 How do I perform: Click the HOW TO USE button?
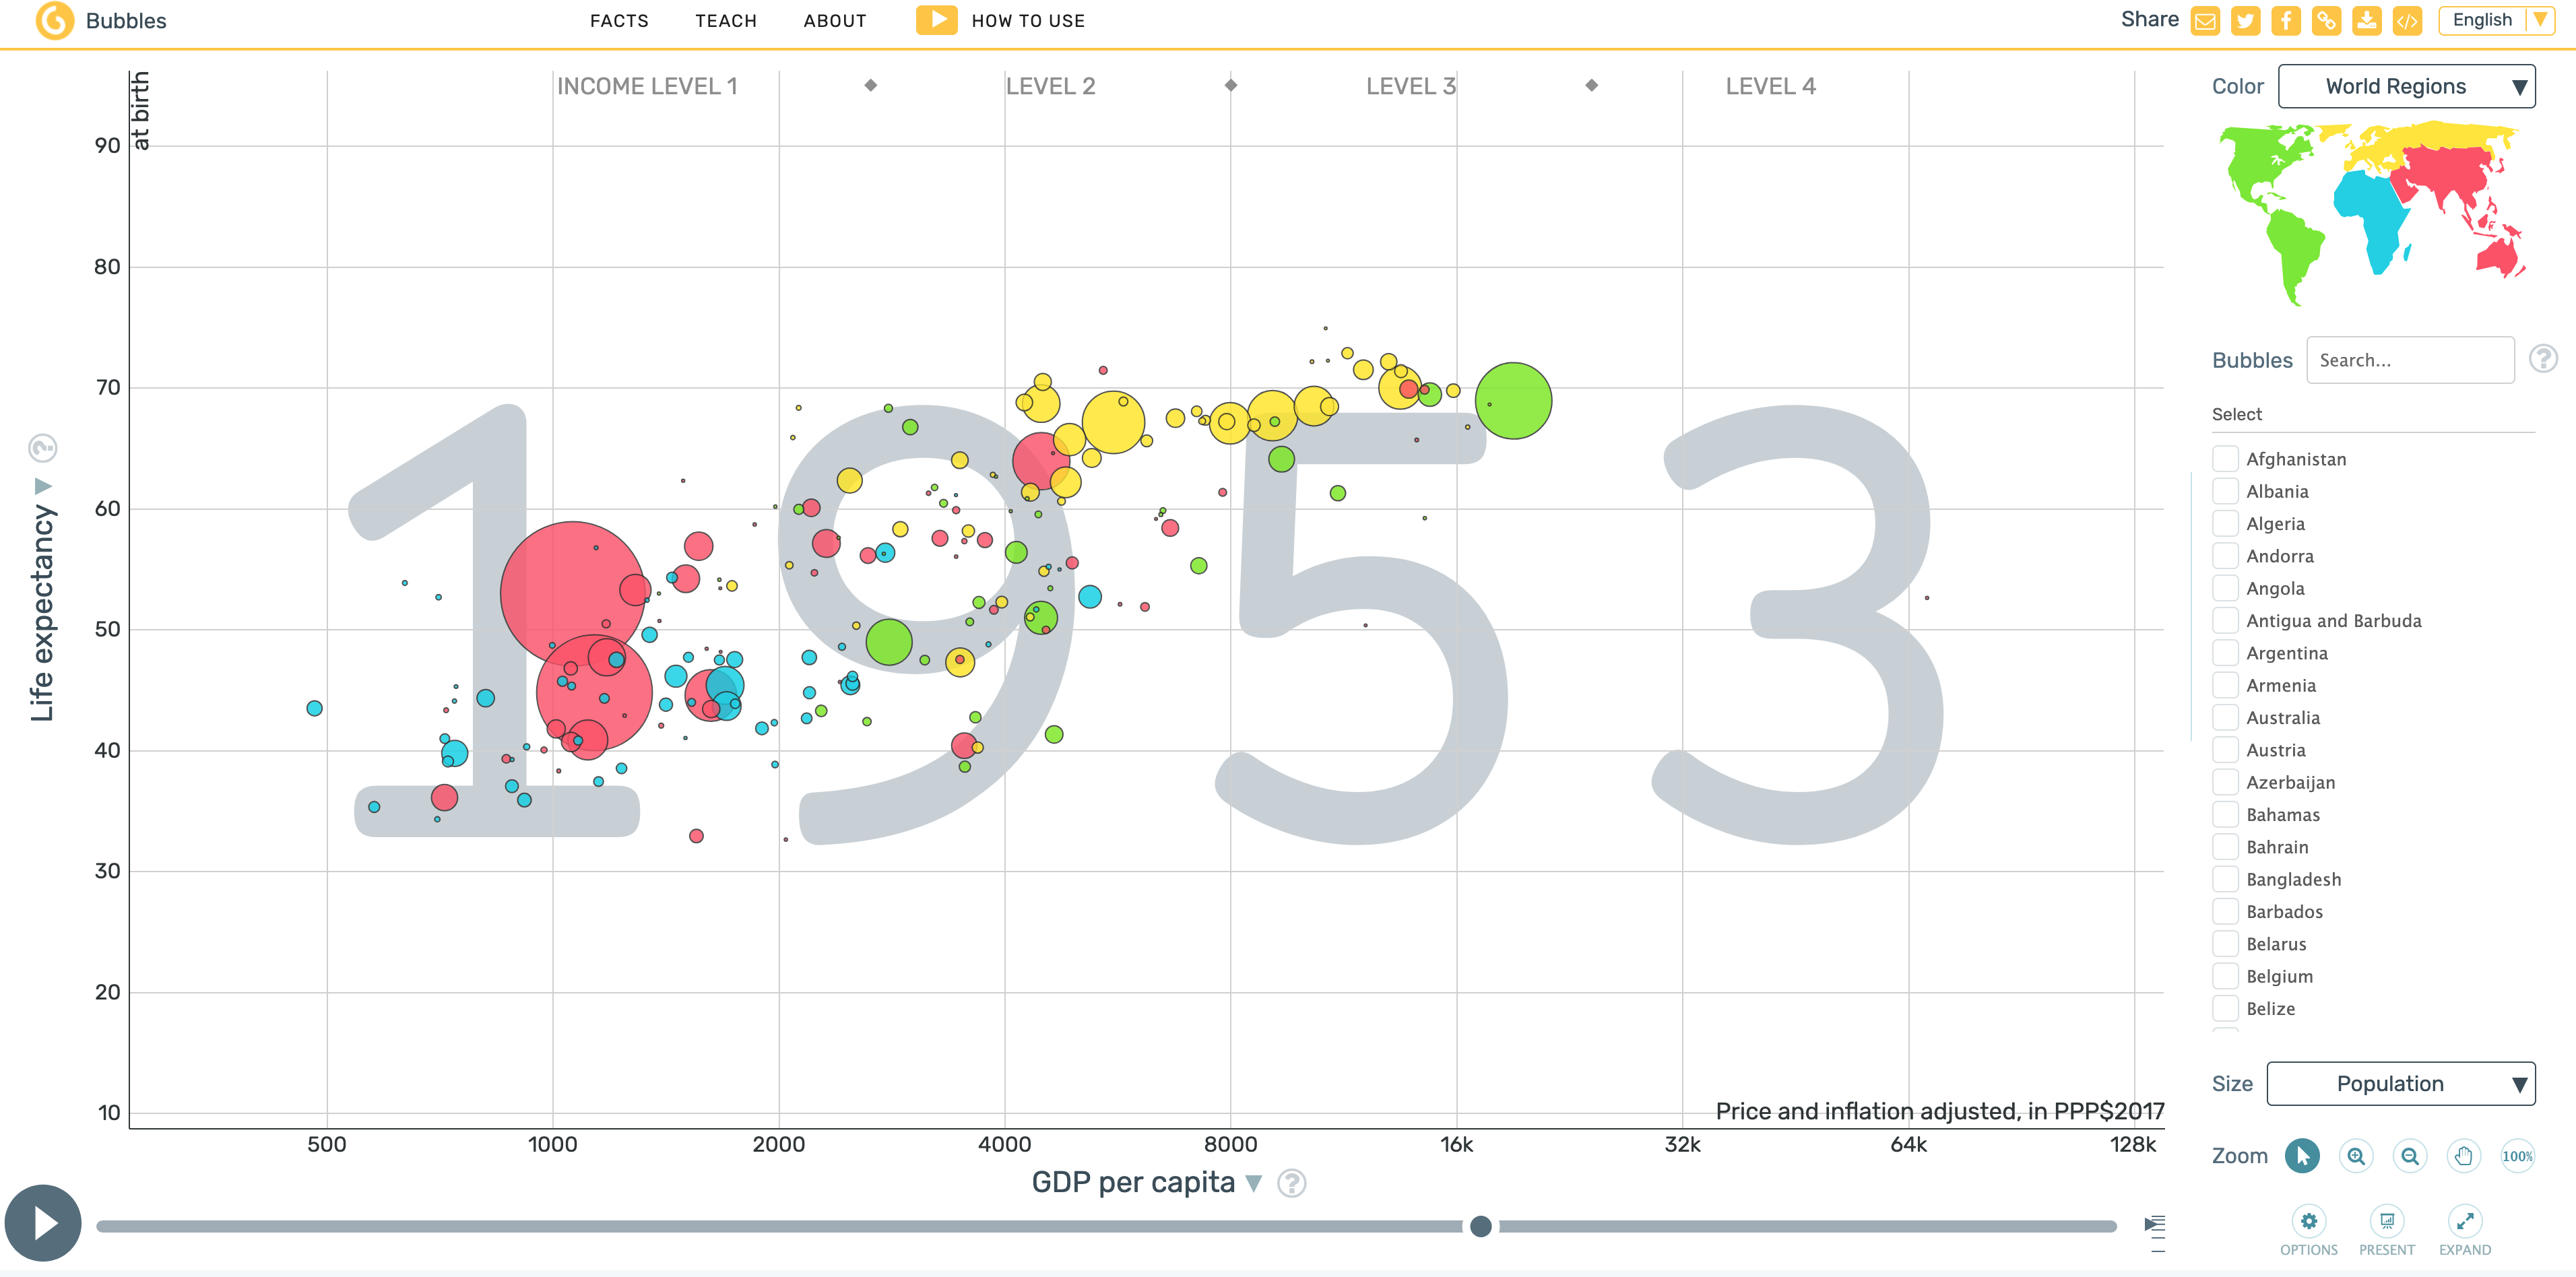1001,21
